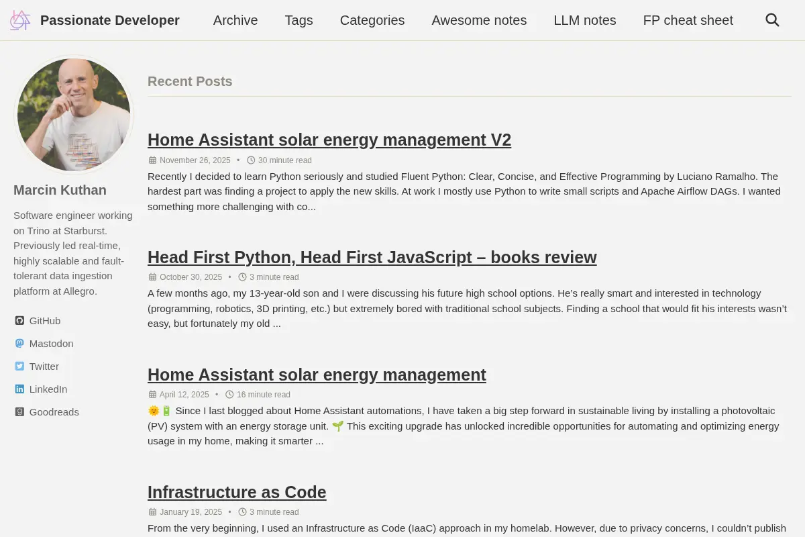Image resolution: width=805 pixels, height=537 pixels.
Task: Click the Passionate Developer logo icon
Action: coord(20,20)
